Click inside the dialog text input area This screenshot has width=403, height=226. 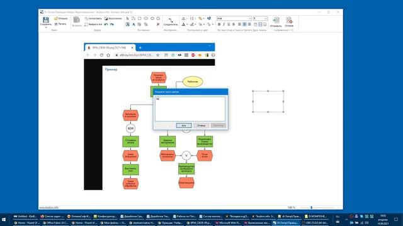pos(190,109)
